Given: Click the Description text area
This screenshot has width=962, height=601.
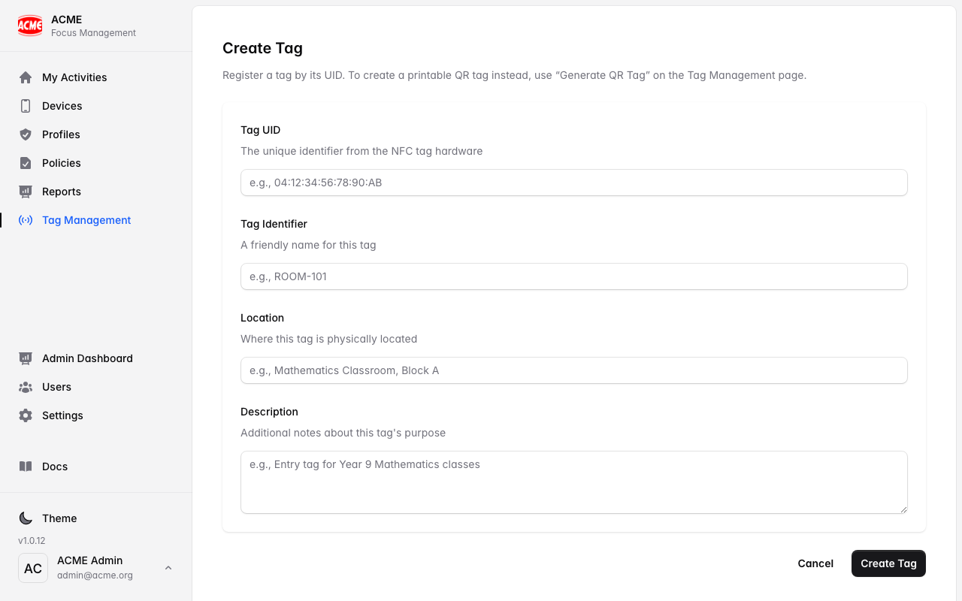Looking at the screenshot, I should point(574,482).
